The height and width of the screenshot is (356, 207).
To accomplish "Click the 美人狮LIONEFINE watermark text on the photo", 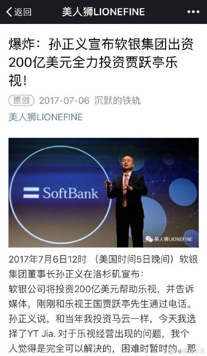I will tap(173, 239).
